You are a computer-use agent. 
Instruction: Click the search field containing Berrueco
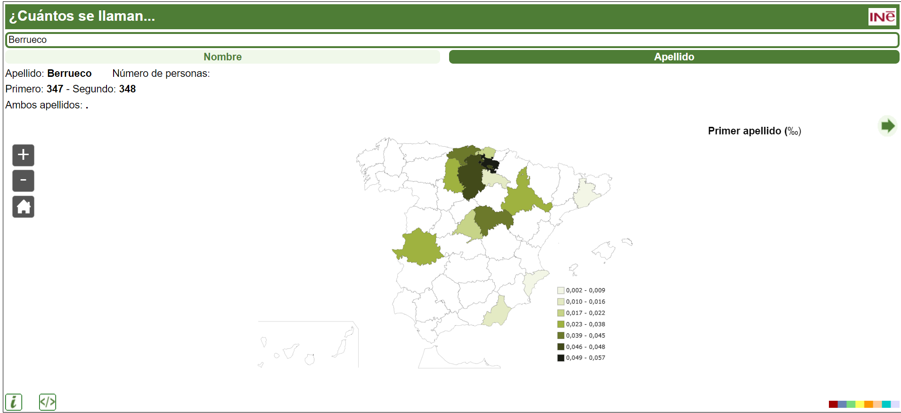tap(451, 40)
